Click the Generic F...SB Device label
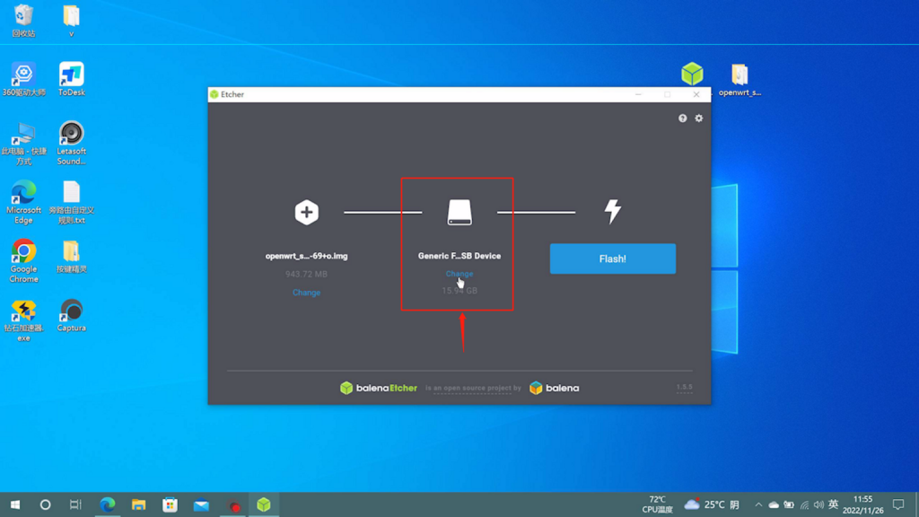 pyautogui.click(x=459, y=256)
